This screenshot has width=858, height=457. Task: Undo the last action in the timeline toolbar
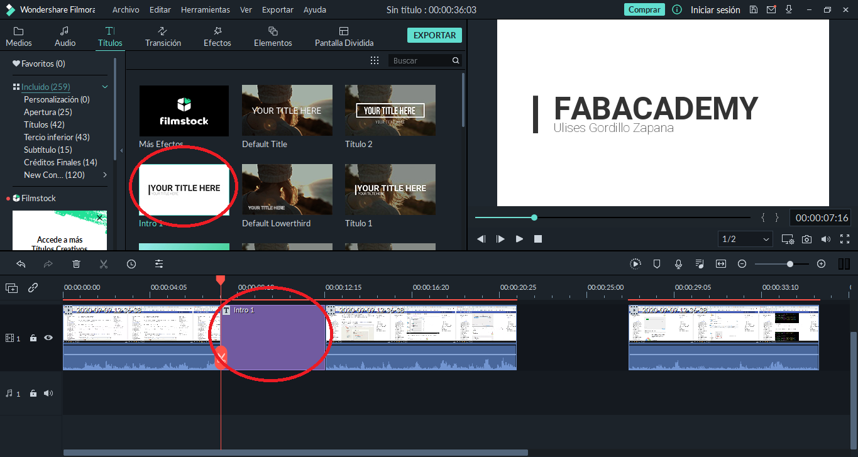(x=21, y=264)
